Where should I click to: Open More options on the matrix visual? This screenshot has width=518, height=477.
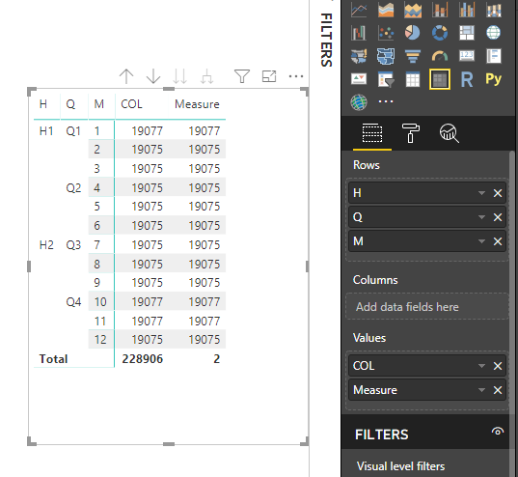[x=296, y=76]
